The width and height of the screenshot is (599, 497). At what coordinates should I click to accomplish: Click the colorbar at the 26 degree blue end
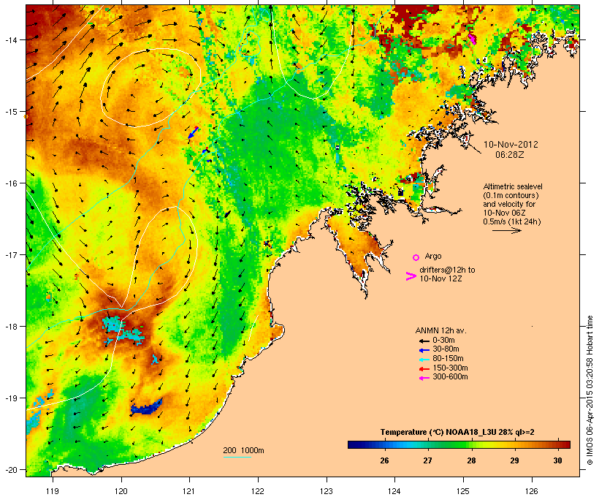tap(384, 444)
